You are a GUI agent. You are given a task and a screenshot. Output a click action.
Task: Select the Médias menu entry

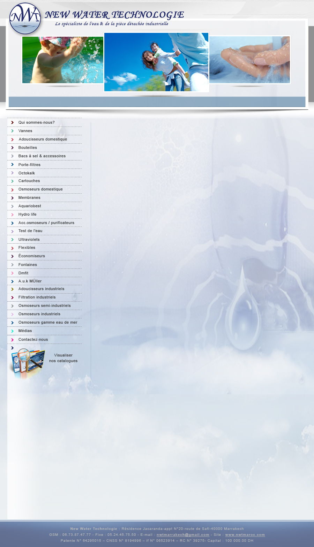pos(25,331)
